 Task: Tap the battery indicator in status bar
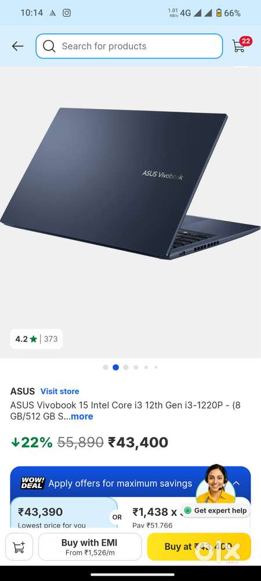(x=219, y=13)
